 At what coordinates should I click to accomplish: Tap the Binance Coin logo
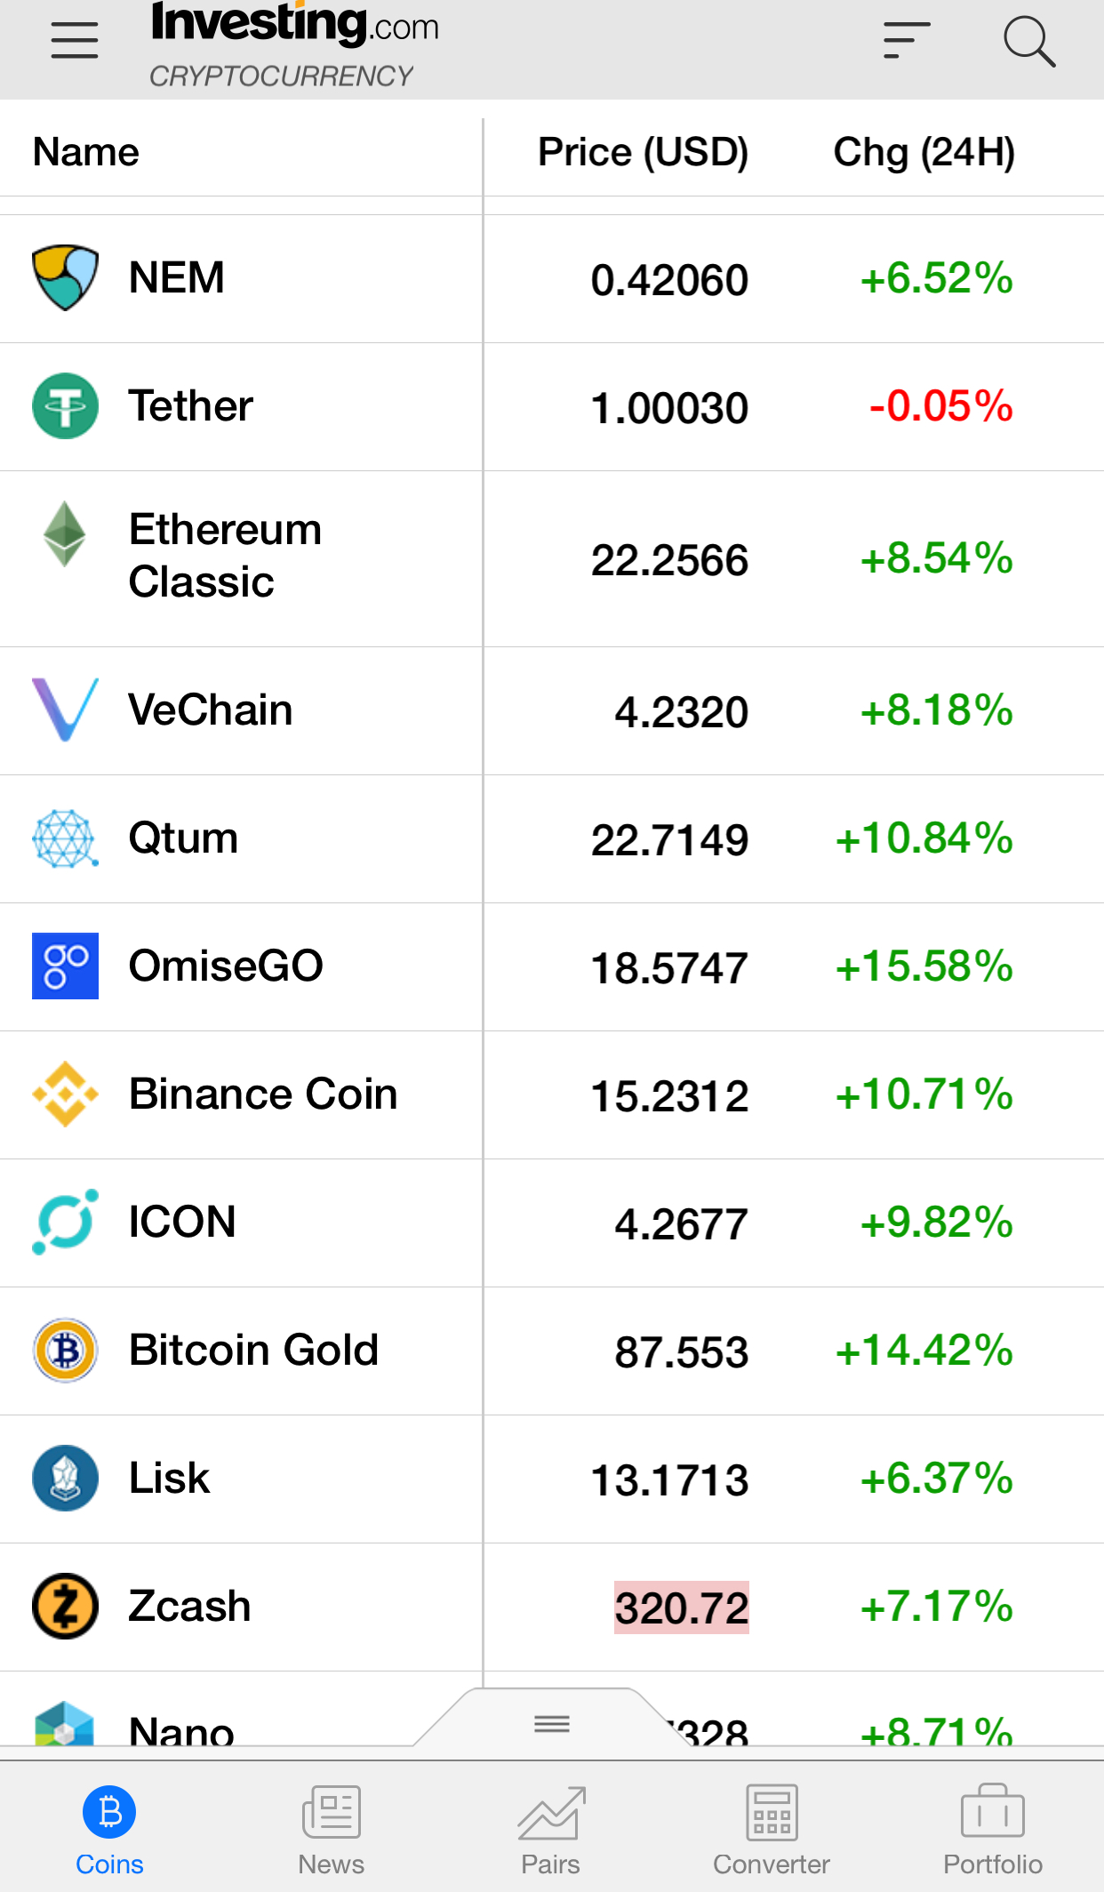65,1094
